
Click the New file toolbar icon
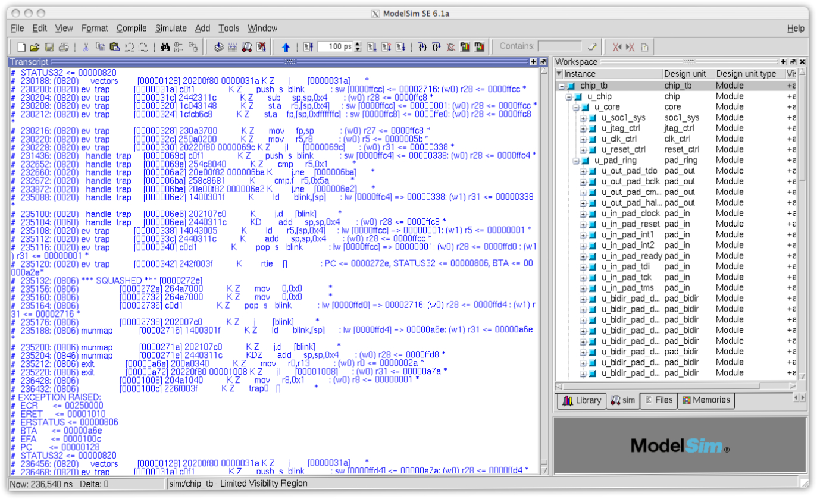21,47
